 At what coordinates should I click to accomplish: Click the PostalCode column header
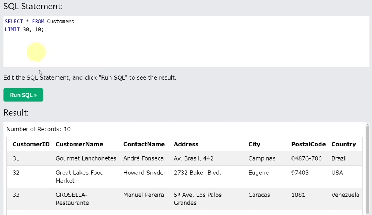coord(308,144)
